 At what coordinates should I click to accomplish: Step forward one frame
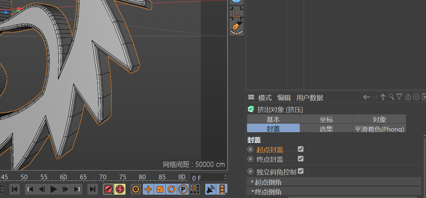[65, 189]
